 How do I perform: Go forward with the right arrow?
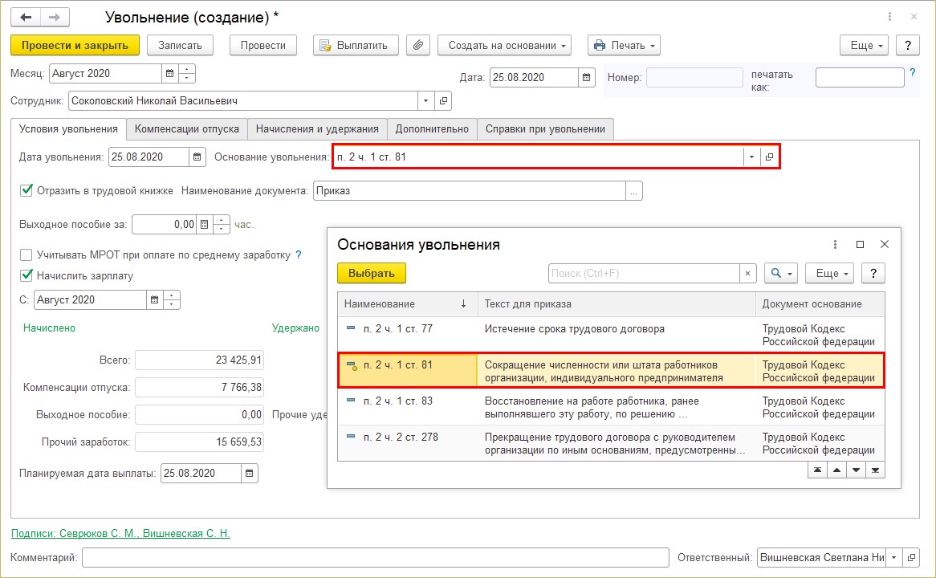(x=55, y=18)
